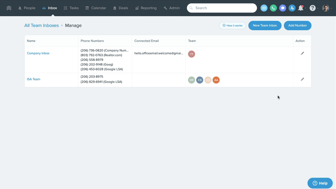Click the Action column header
The image size is (336, 189).
[300, 41]
